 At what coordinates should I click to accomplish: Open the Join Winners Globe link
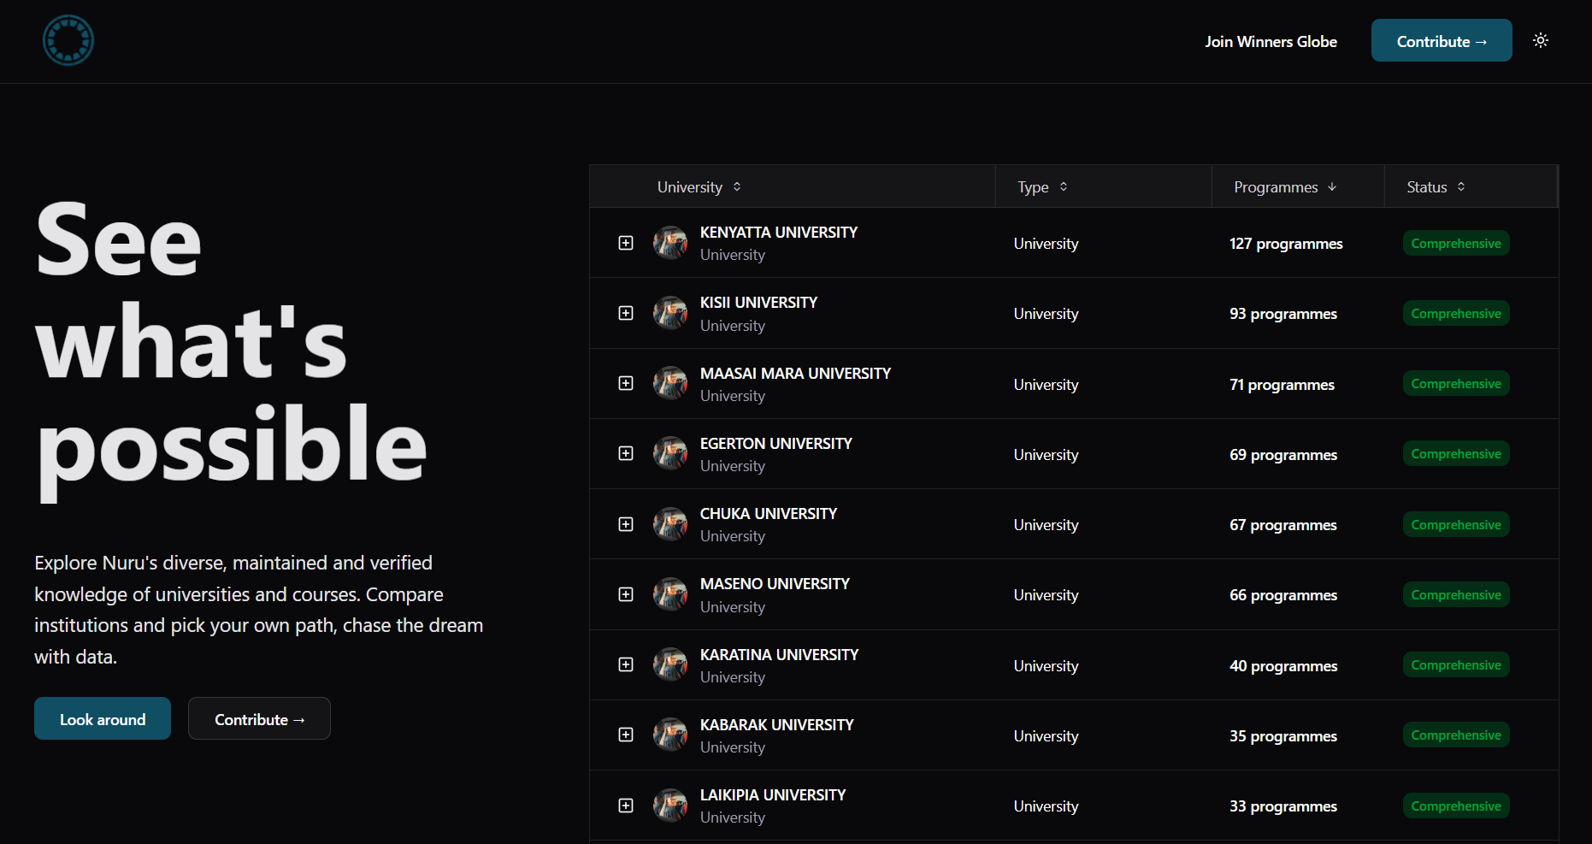1271,41
